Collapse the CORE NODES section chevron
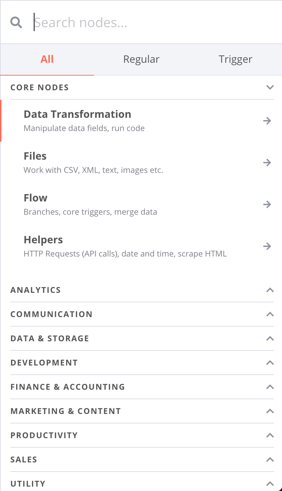282x491 pixels. click(x=270, y=87)
